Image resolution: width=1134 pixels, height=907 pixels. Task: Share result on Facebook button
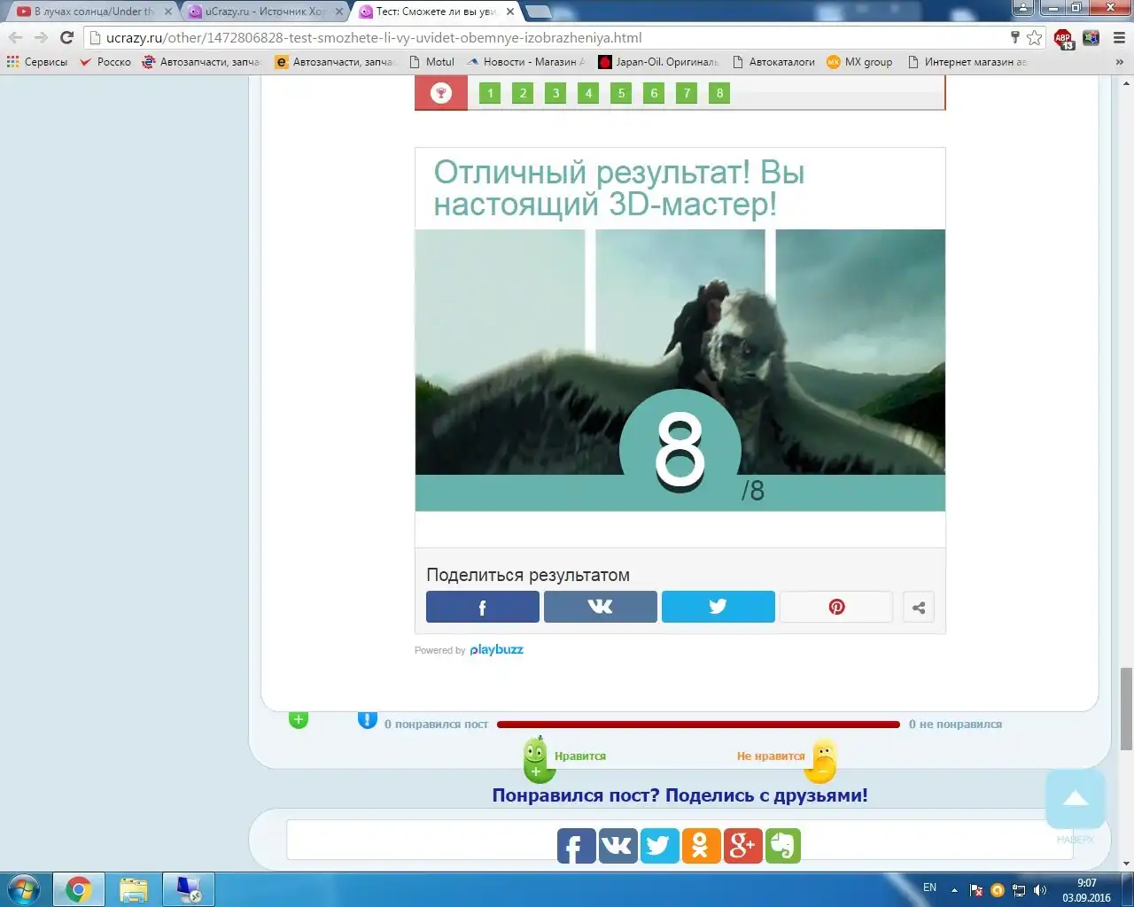coord(482,608)
